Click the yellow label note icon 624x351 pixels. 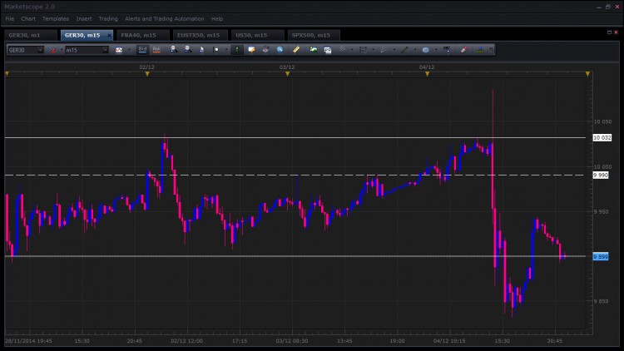click(x=251, y=50)
